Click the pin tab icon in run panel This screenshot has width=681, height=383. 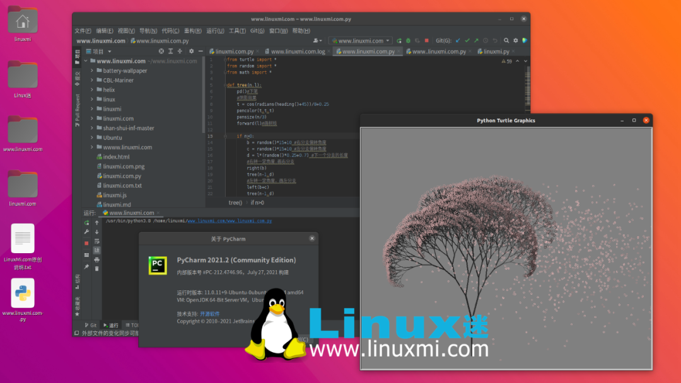pos(86,266)
